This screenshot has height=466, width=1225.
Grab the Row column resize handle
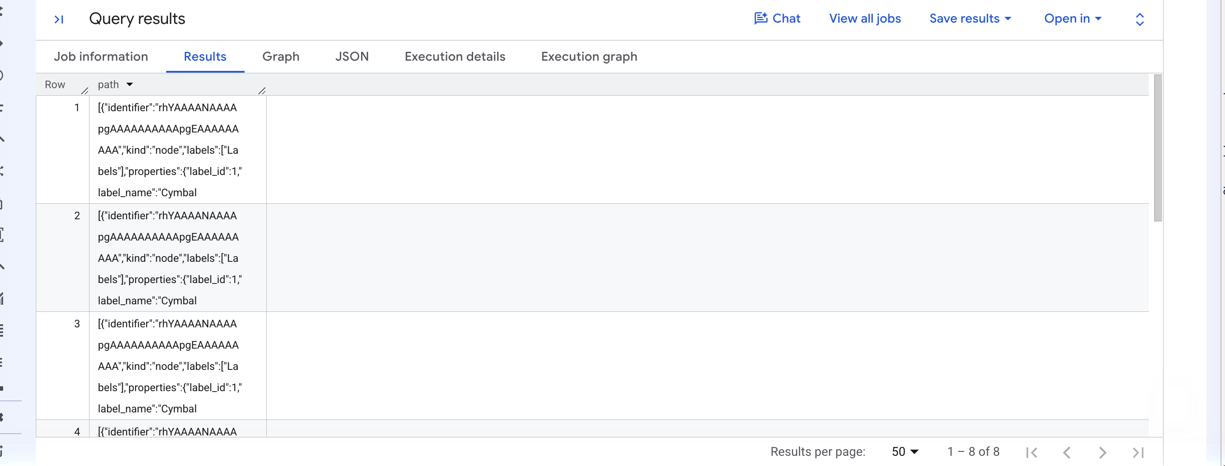tap(85, 90)
